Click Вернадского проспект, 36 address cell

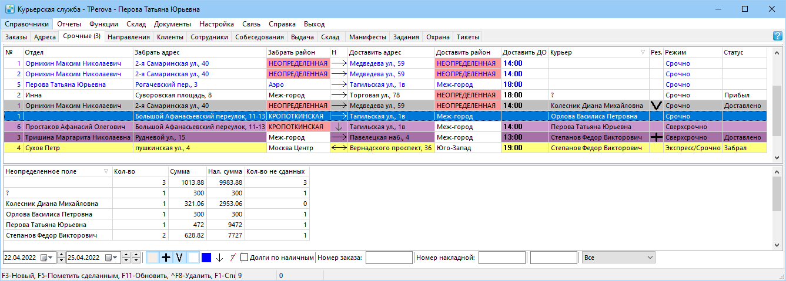pos(392,148)
